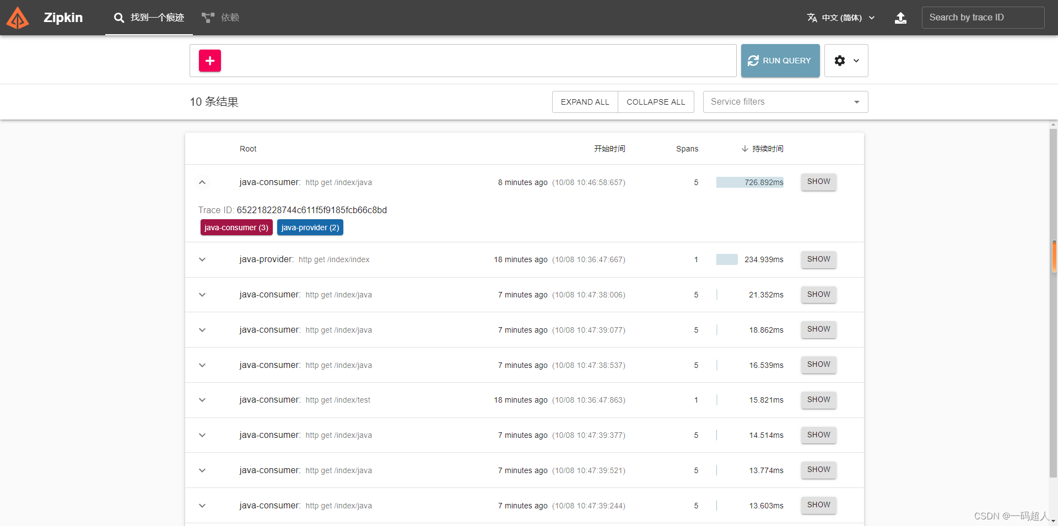Click the translate language icon in the header
The height and width of the screenshot is (526, 1058).
coord(812,18)
